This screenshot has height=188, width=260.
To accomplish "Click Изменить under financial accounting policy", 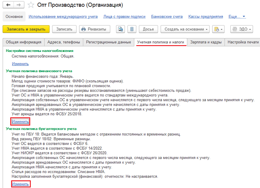I will 20,122.
